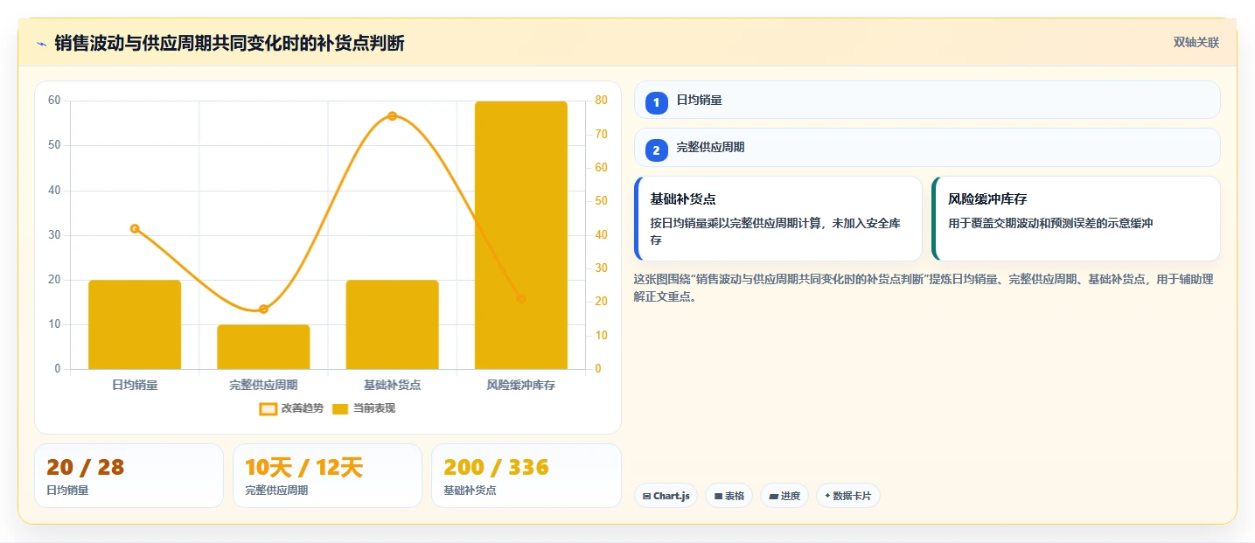Viewport: 1255px width, 543px height.
Task: Click the 改善趋势 legend color box
Action: pos(268,408)
